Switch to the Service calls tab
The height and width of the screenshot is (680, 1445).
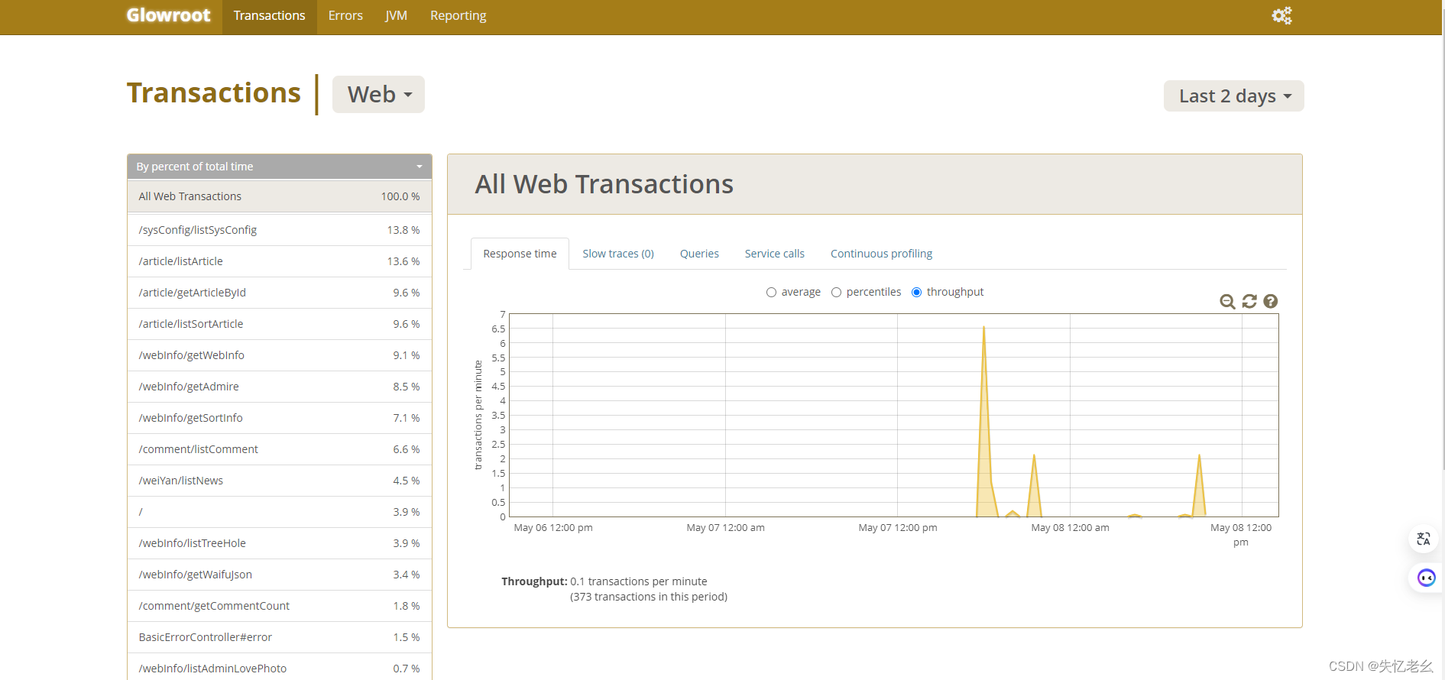click(774, 254)
